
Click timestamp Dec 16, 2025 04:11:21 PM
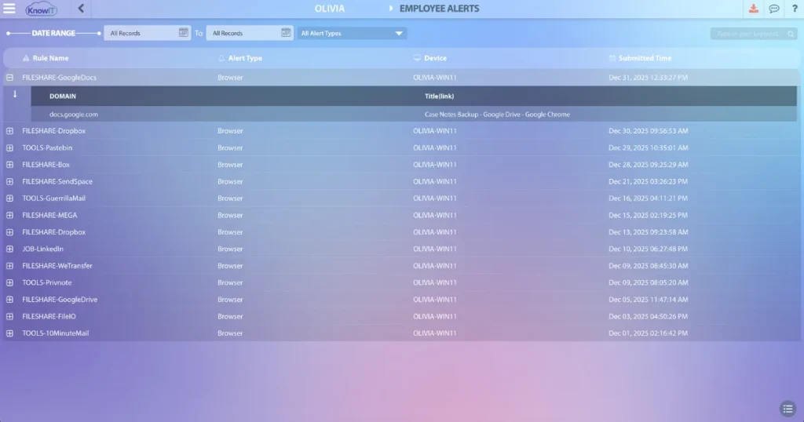[x=648, y=198]
